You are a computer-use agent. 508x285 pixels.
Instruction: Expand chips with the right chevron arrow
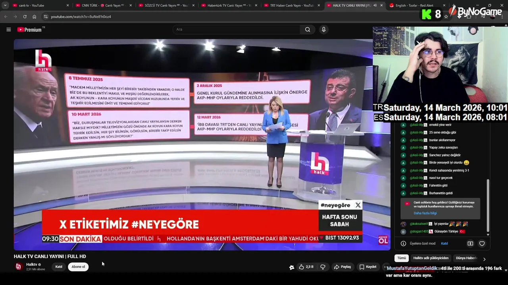point(484,259)
